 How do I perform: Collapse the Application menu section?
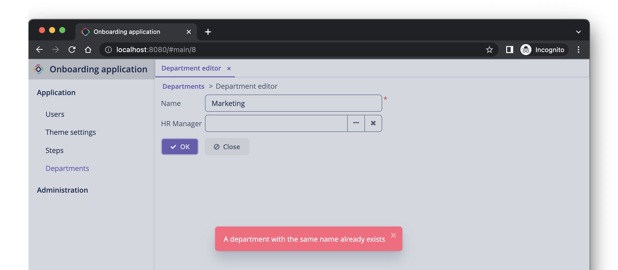56,93
